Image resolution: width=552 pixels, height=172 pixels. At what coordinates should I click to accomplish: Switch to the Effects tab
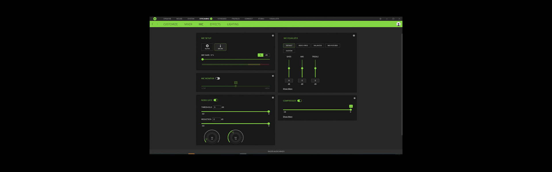(x=215, y=24)
